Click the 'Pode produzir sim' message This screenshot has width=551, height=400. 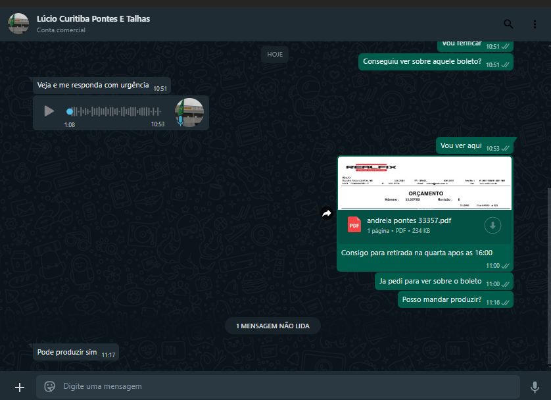67,352
